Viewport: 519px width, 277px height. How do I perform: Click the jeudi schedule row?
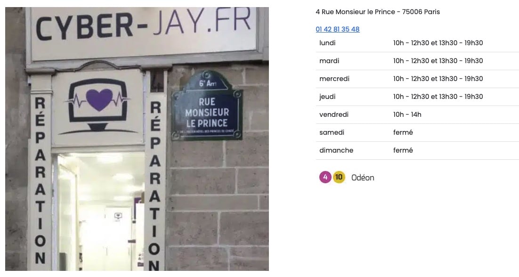417,97
